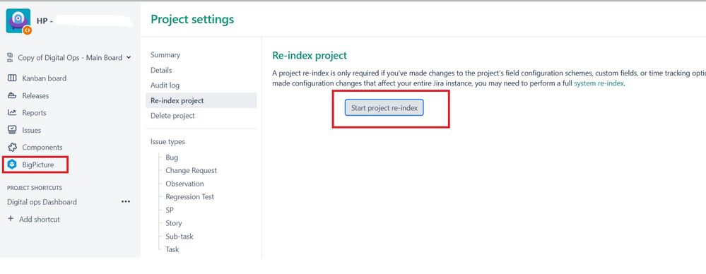Select Observation issue type
Image resolution: width=706 pixels, height=274 pixels.
[x=184, y=184]
